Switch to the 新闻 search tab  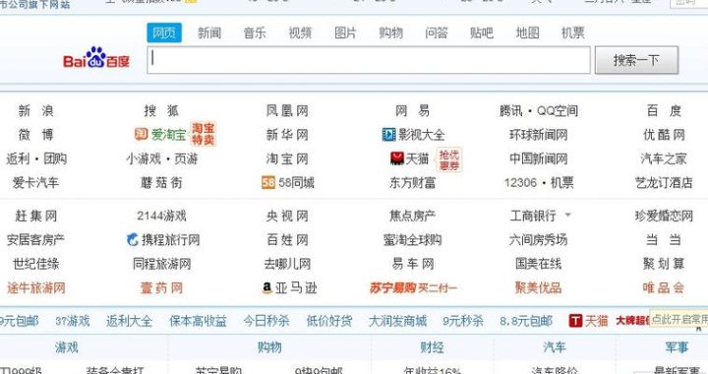coord(209,33)
